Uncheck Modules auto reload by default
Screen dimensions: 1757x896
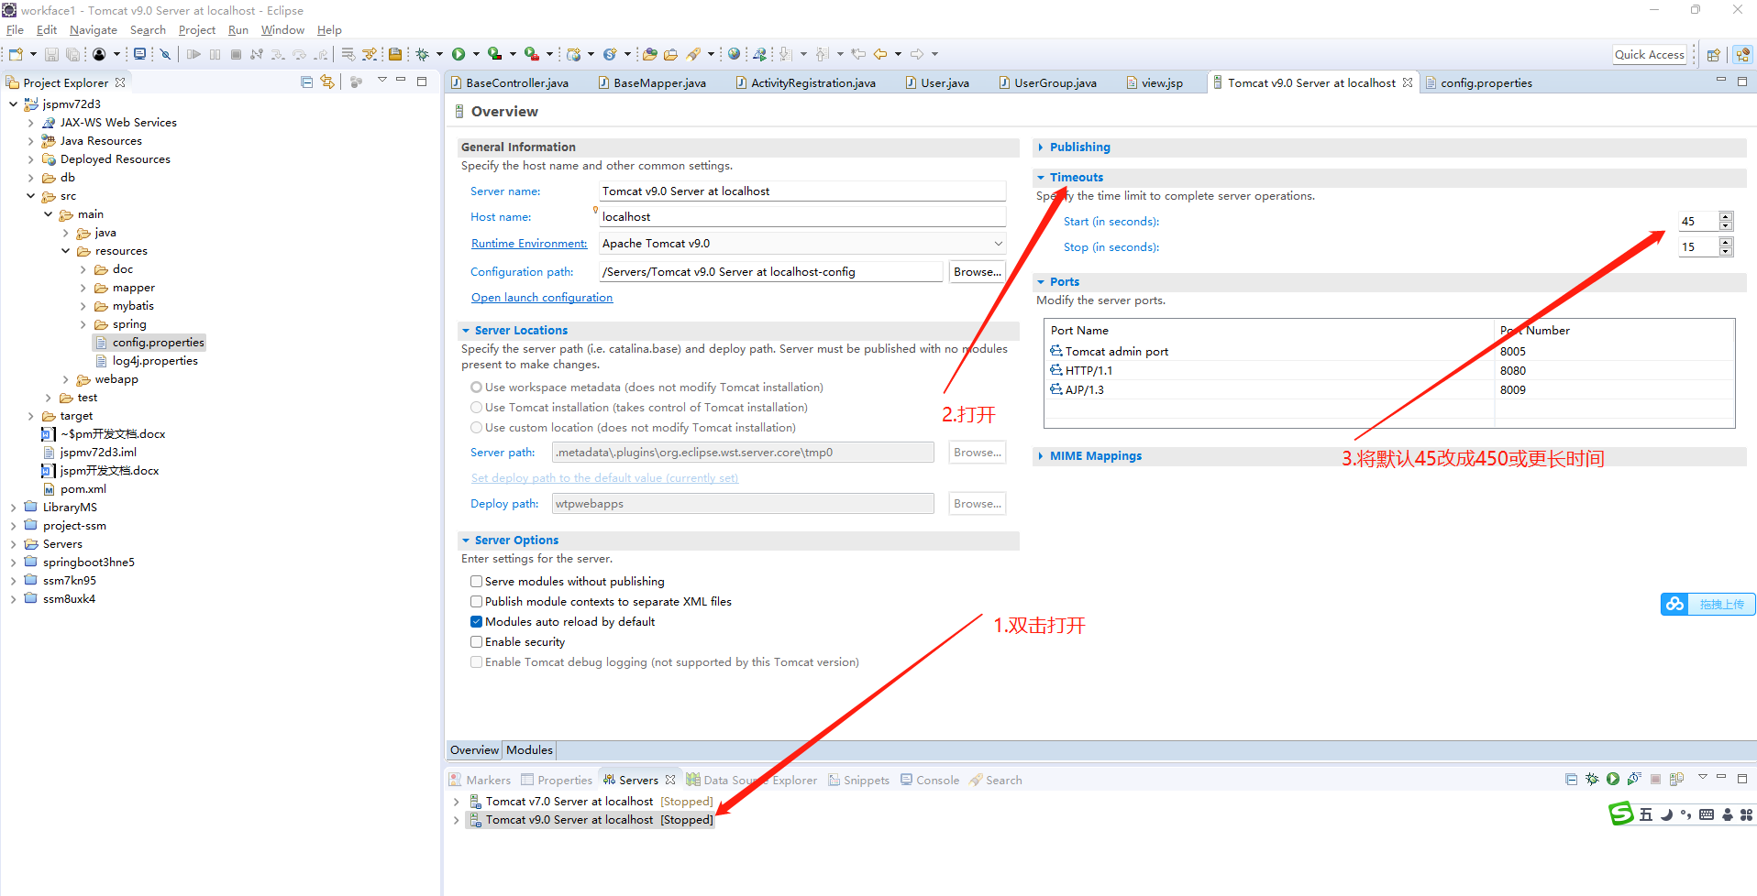click(476, 622)
